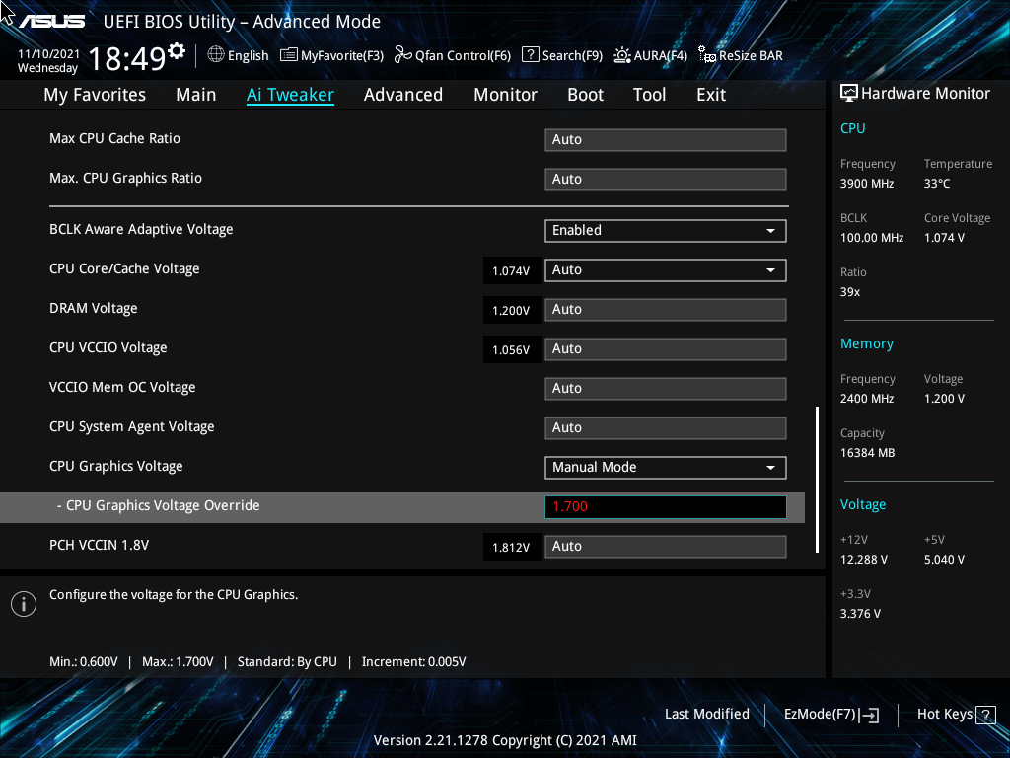1010x758 pixels.
Task: Click the 1.812V PCH readout
Action: [x=511, y=547]
